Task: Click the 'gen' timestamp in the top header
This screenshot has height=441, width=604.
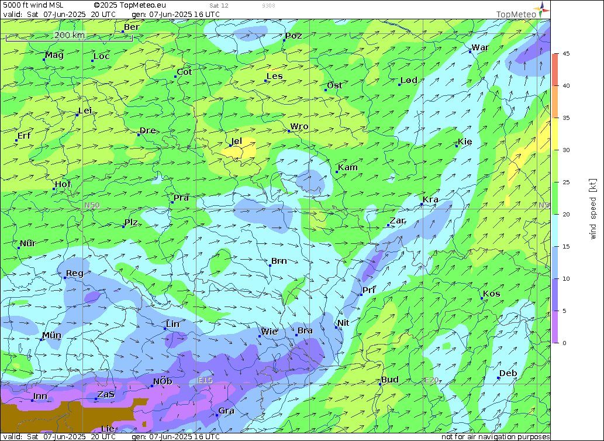Action: (x=175, y=15)
